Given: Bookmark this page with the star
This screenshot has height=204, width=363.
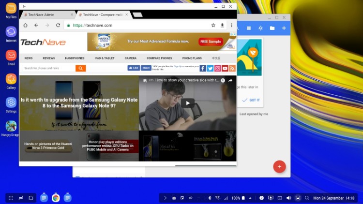Looking at the screenshot, I should point(213,25).
